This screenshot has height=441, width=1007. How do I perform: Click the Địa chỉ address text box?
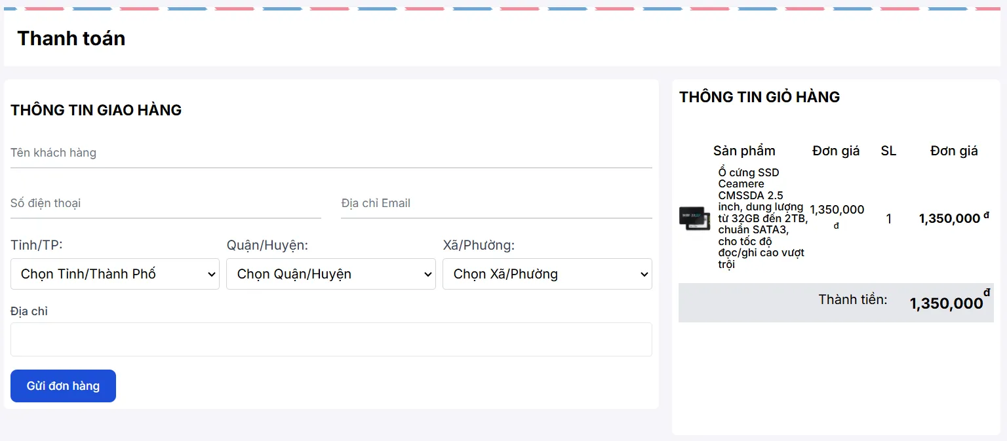coord(331,339)
